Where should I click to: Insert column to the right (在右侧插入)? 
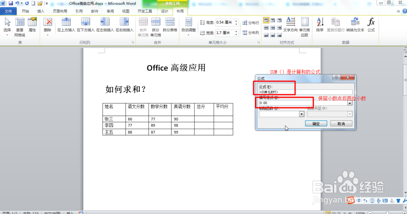125,25
